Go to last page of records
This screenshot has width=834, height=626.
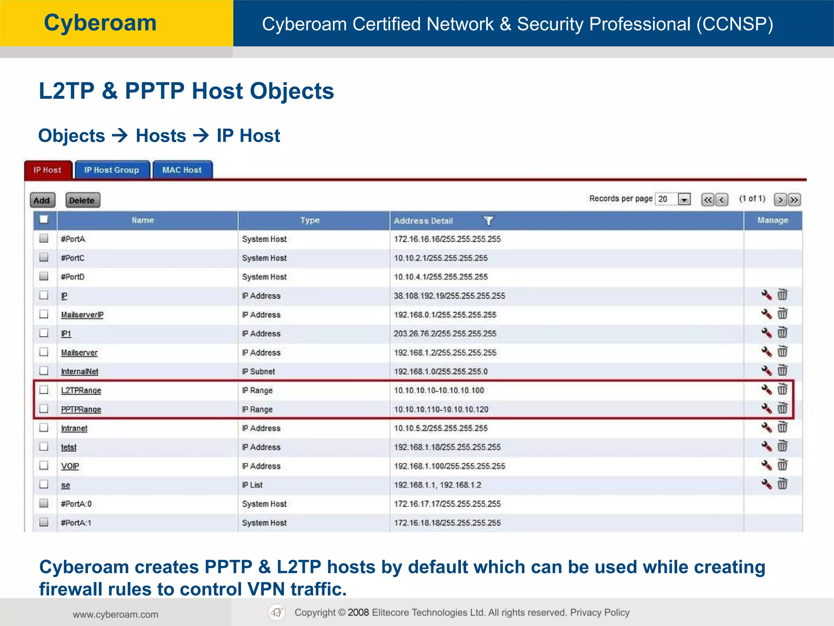pos(794,200)
